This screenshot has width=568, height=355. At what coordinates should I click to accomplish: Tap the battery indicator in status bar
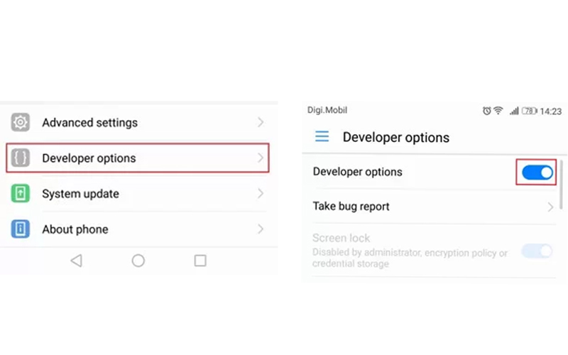[530, 111]
